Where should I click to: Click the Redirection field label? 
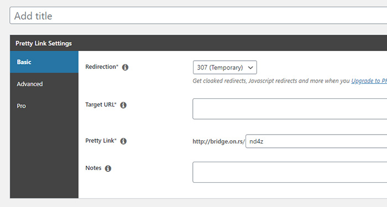[x=102, y=67]
